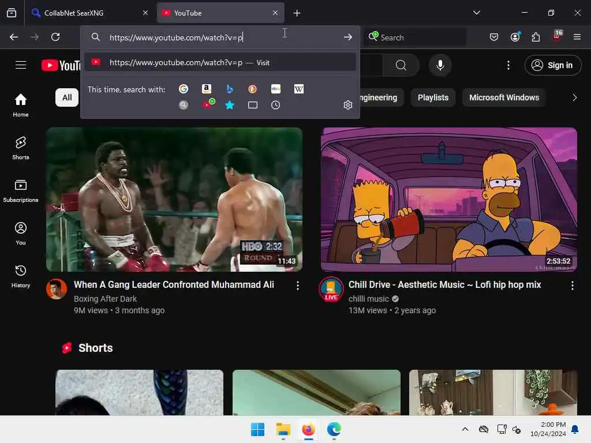
Task: Open options for Chill Drive video
Action: (x=573, y=286)
